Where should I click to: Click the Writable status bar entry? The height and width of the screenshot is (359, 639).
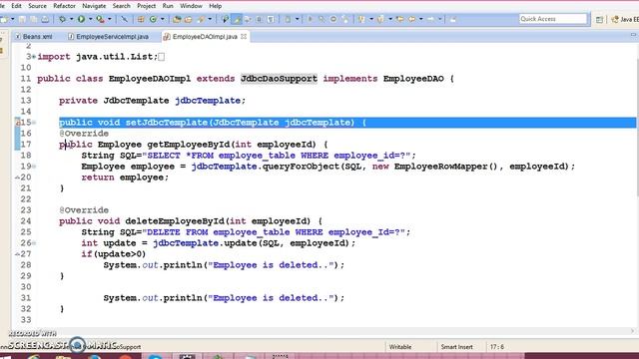point(400,347)
